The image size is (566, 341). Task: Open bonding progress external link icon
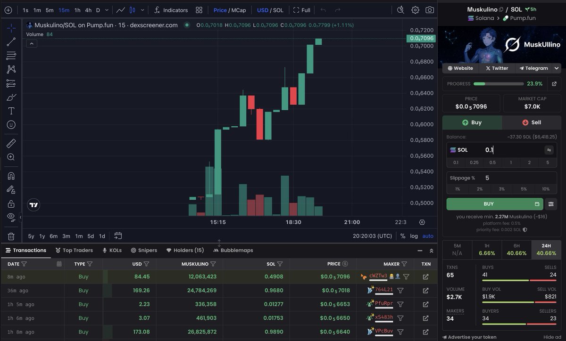[554, 84]
